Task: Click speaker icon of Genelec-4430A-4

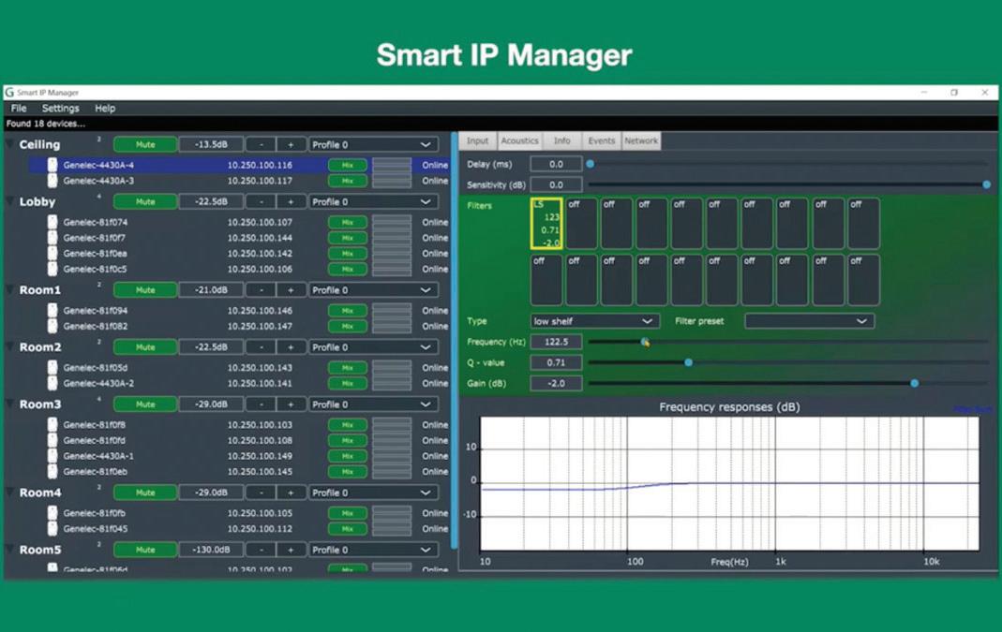Action: point(52,165)
